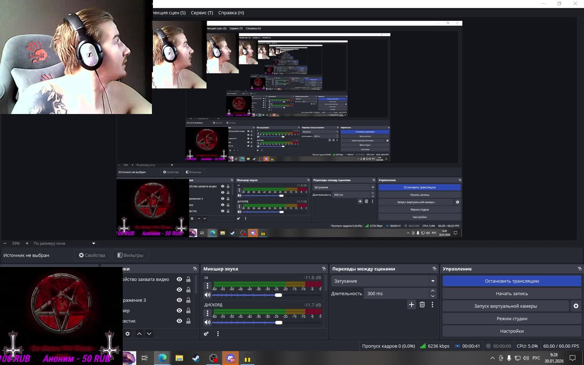584x365 pixels.
Task: Open Настройки in the controls panel
Action: click(512, 331)
